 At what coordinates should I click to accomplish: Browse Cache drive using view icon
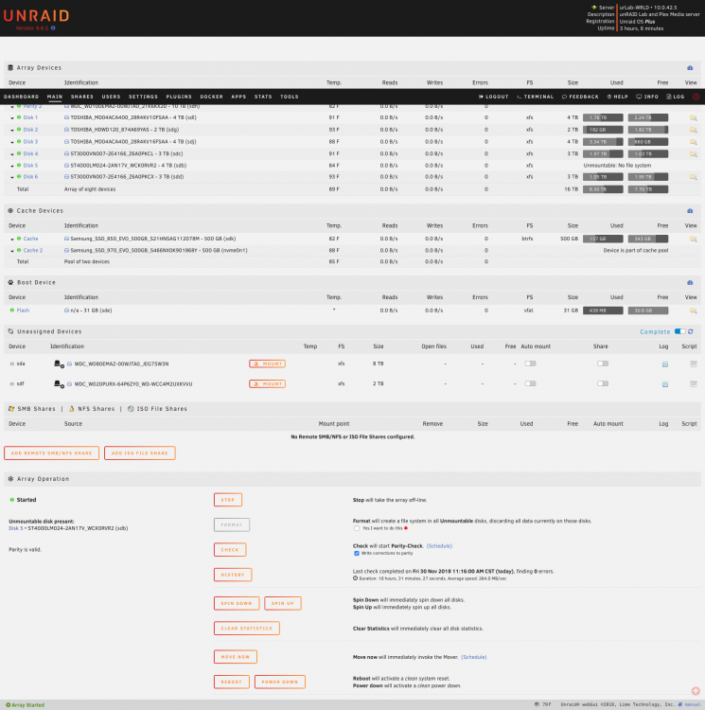693,240
